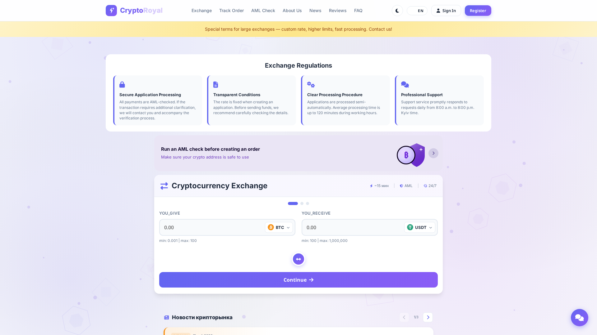Click the Continue button

(x=298, y=280)
